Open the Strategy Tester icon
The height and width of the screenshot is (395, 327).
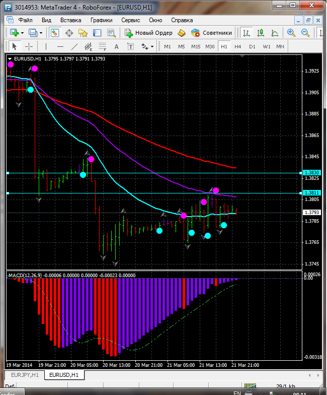tap(111, 33)
